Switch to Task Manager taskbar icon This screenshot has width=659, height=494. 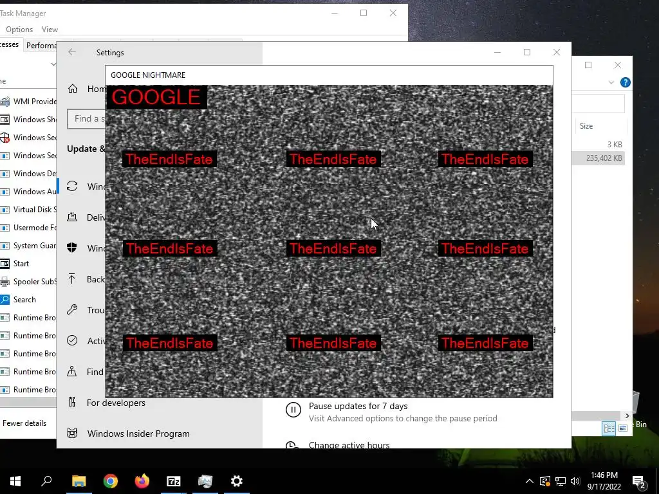point(205,481)
